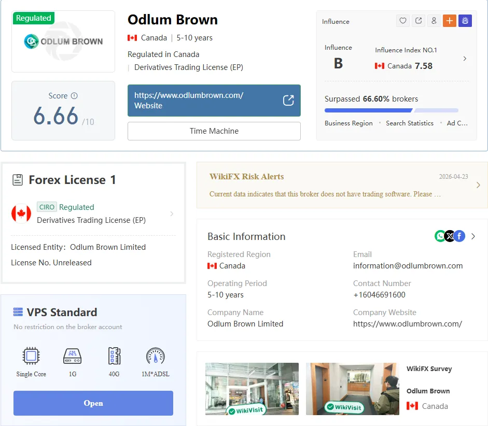This screenshot has height=426, width=488.
Task: Click the Canada flag circle in license row
Action: [x=21, y=214]
